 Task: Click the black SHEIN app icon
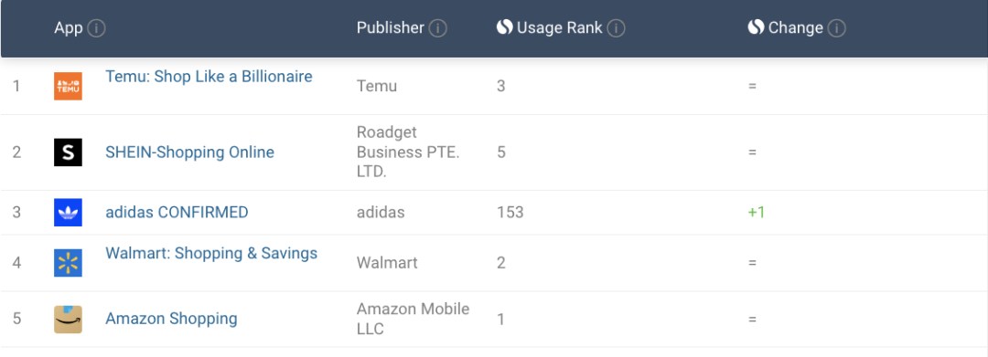point(68,152)
